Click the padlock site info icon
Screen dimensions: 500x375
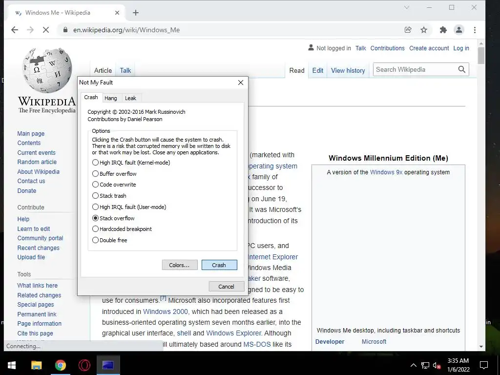pos(65,30)
